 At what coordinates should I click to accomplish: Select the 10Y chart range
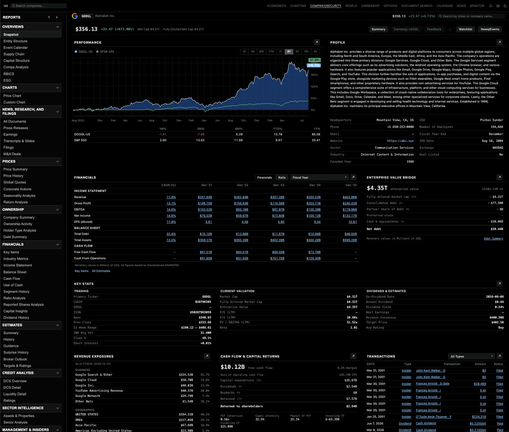click(306, 52)
